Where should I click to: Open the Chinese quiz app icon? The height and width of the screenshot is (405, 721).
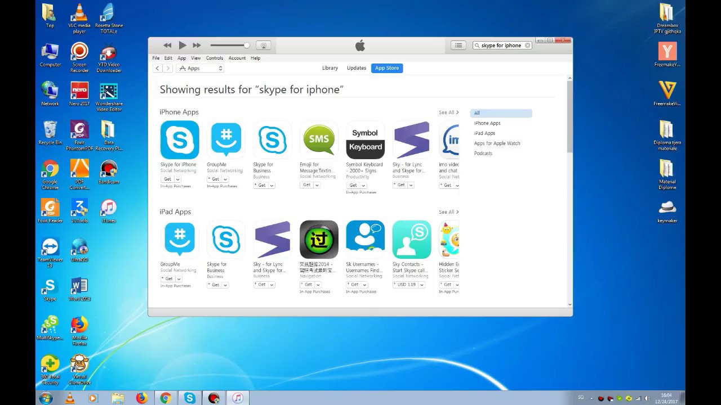tap(319, 240)
